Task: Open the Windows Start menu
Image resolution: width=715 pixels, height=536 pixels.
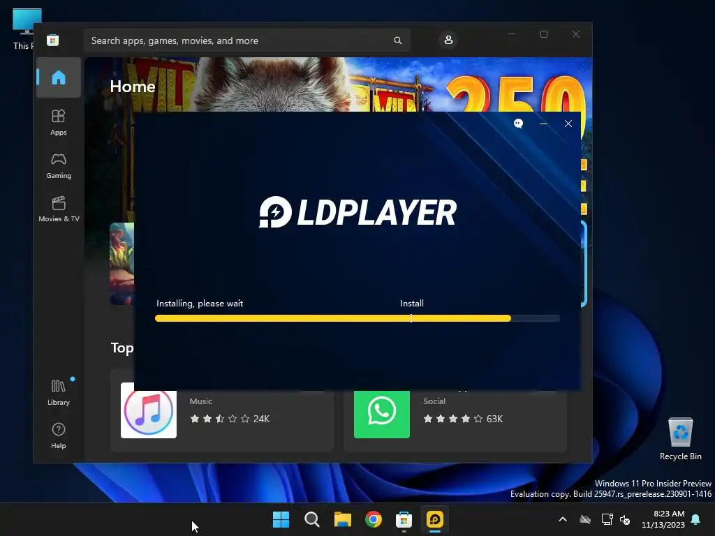Action: tap(281, 519)
